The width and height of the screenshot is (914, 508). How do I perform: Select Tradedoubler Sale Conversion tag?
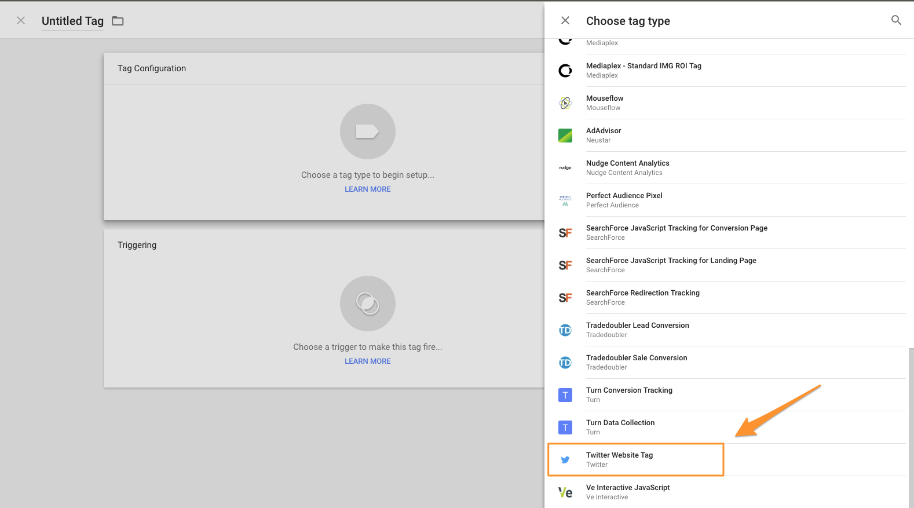(726, 363)
